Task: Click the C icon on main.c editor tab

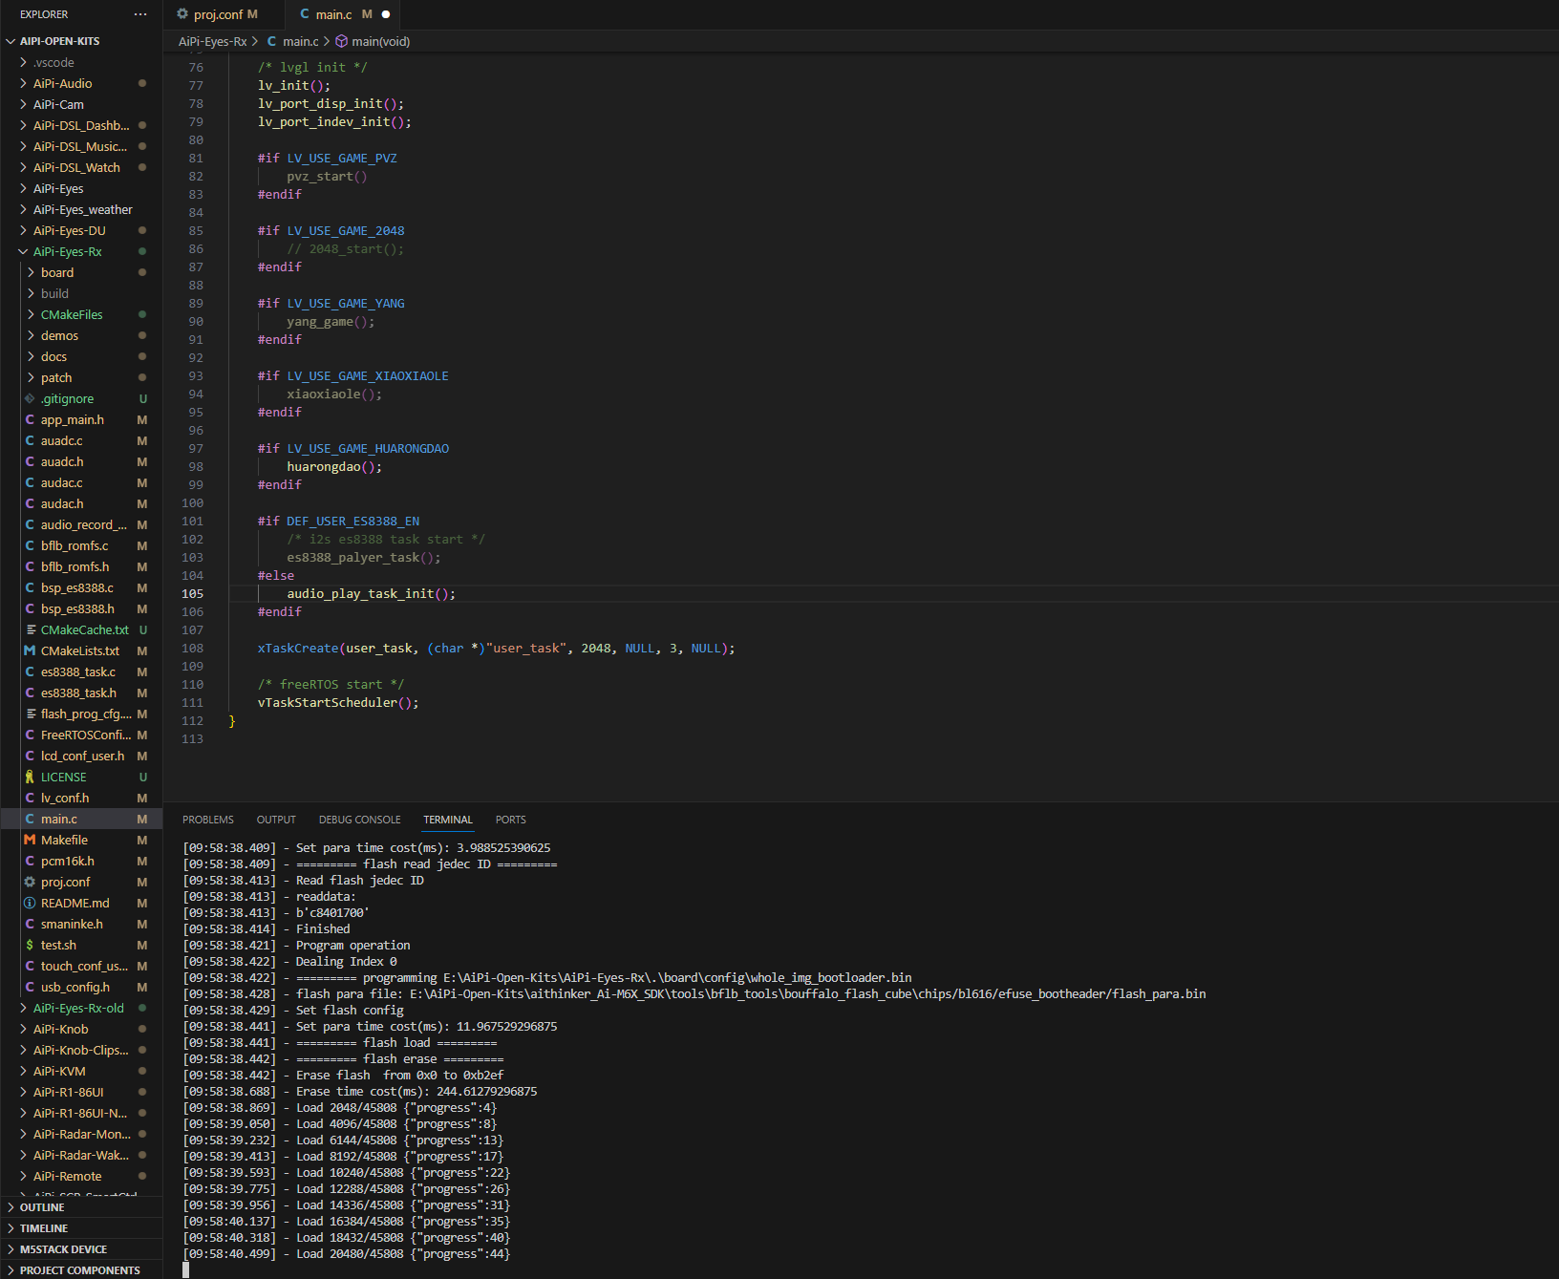Action: coord(305,14)
